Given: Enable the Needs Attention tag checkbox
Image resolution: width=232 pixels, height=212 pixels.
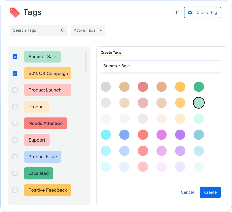Looking at the screenshot, I should pyautogui.click(x=15, y=123).
